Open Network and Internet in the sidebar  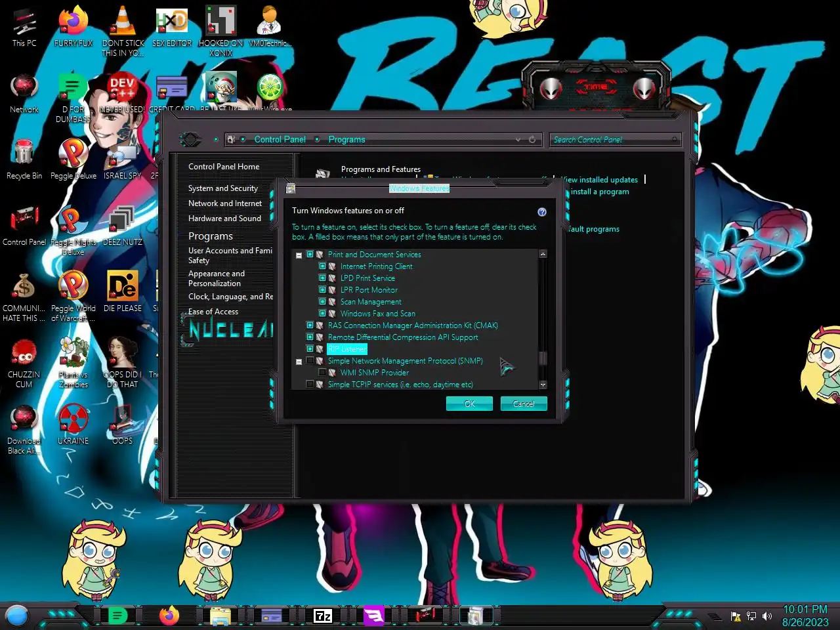pyautogui.click(x=225, y=203)
